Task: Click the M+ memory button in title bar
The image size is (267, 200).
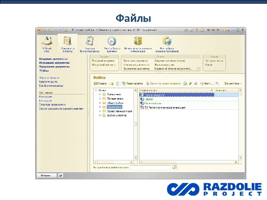Action: (x=213, y=30)
